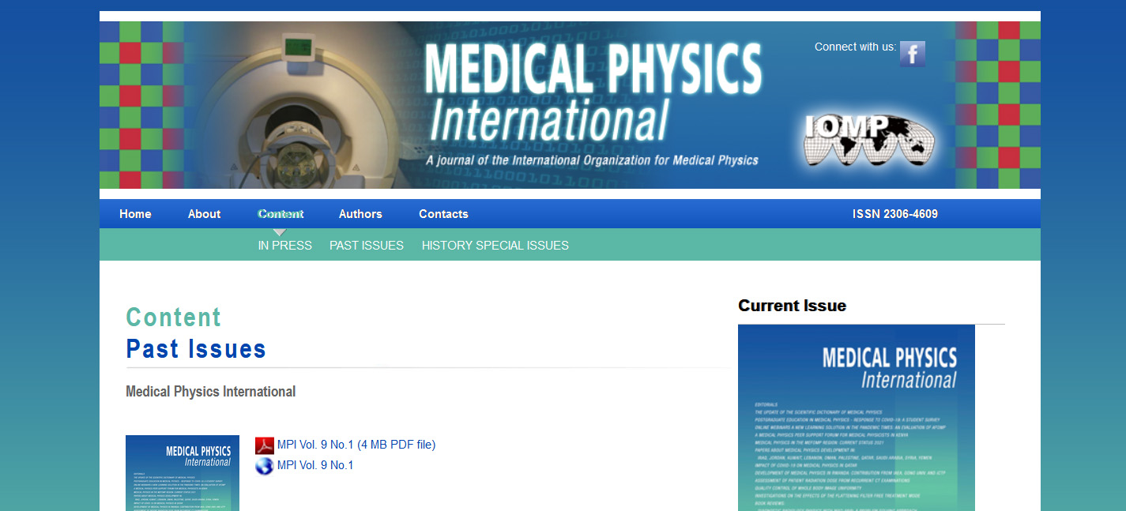Download MPI Vol. 9 No.1 4 MB PDF link
The width and height of the screenshot is (1126, 511).
[356, 445]
